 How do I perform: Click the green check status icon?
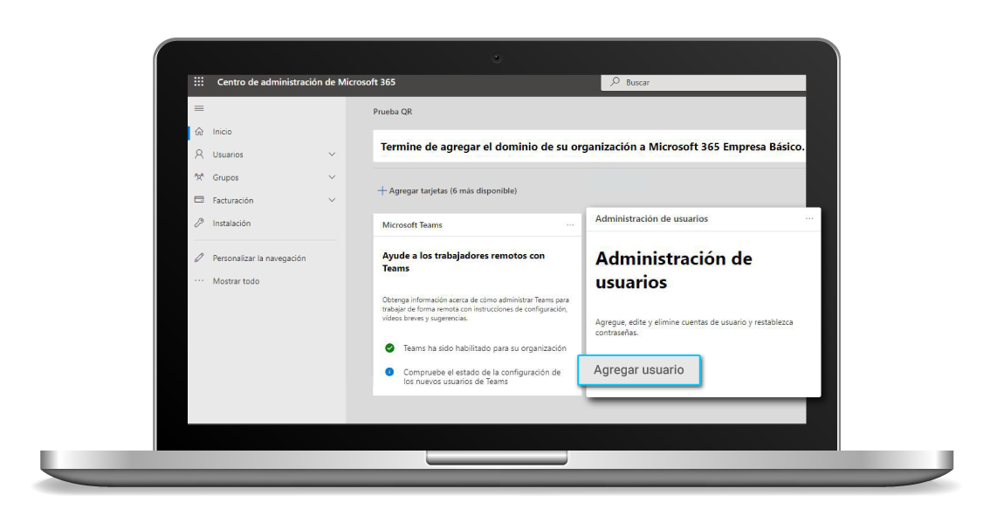389,348
